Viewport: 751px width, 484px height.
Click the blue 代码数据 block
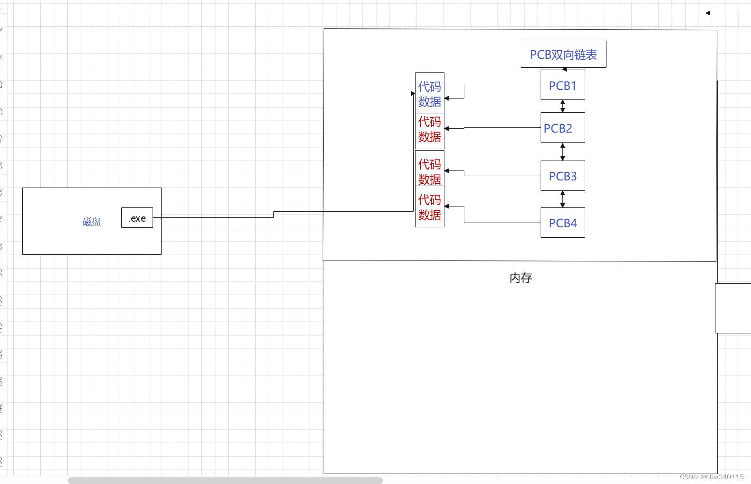point(430,93)
